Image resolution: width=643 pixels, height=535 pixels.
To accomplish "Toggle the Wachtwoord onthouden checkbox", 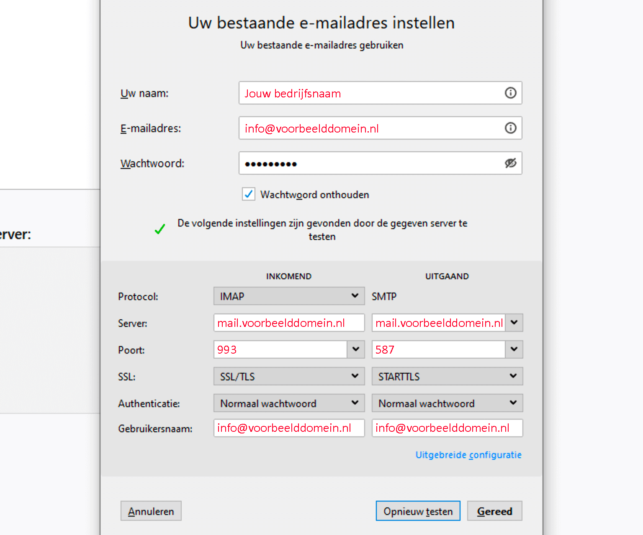I will pyautogui.click(x=248, y=194).
